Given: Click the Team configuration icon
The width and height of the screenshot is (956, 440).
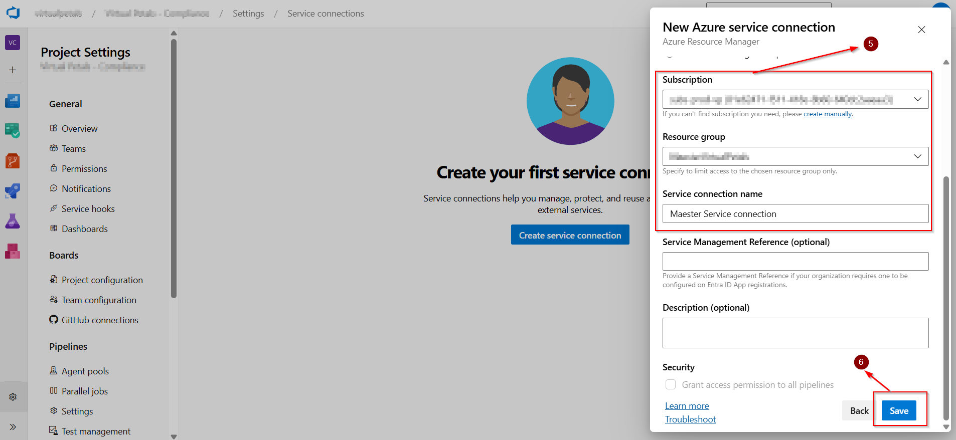Looking at the screenshot, I should (54, 300).
